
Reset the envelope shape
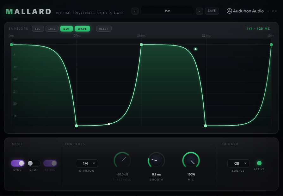104,29
